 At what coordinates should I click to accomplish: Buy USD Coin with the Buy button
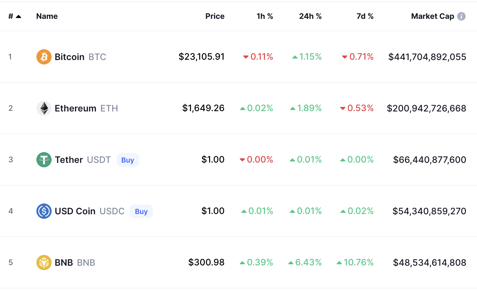(141, 211)
